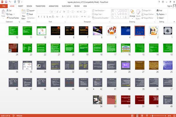This screenshot has width=176, height=117.
Task: Switch to the INSERT tab
Action: (x=21, y=6)
